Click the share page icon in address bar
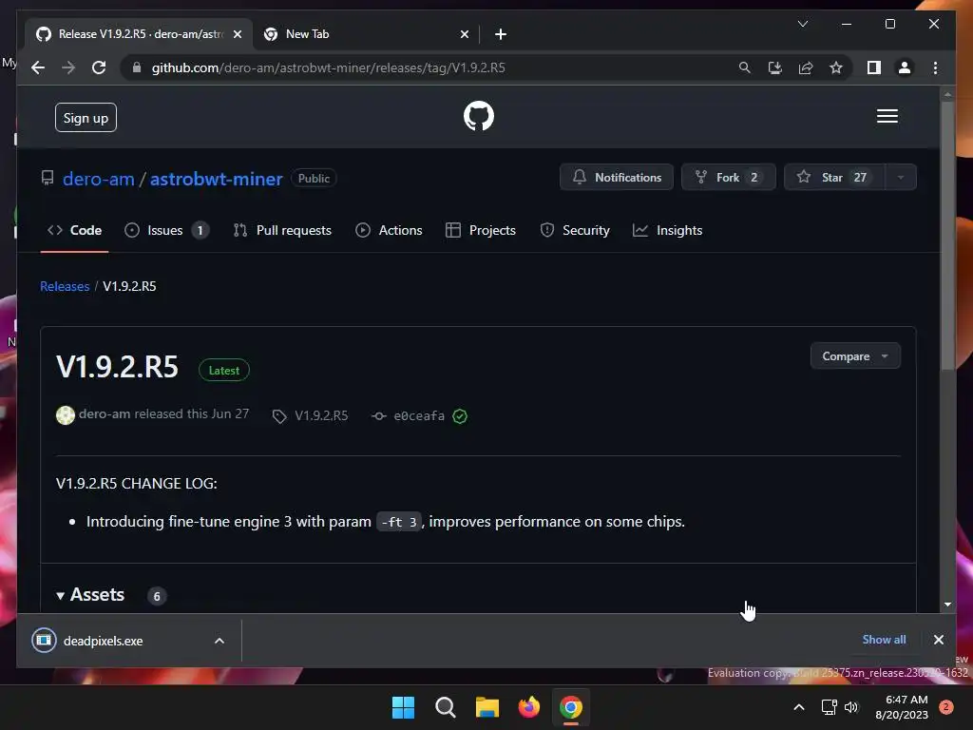Screen dimensions: 973x730 [806, 67]
